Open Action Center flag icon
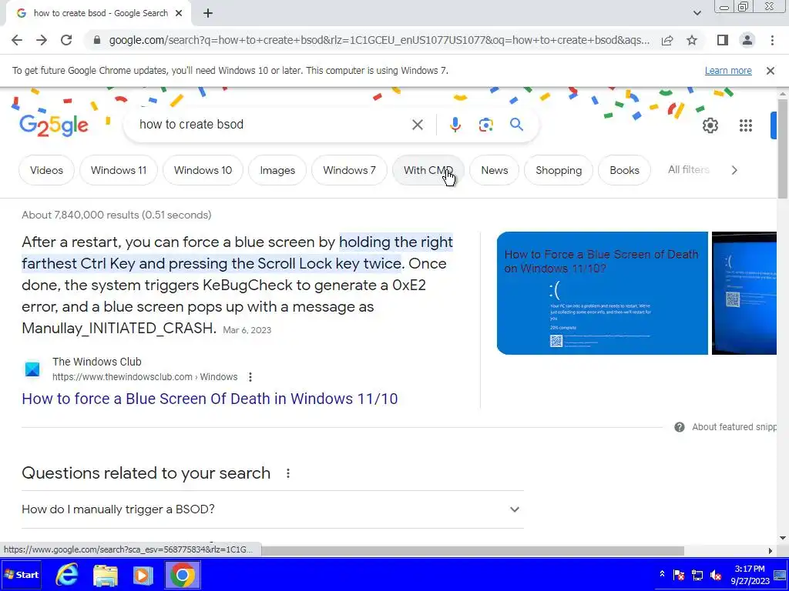 678,575
